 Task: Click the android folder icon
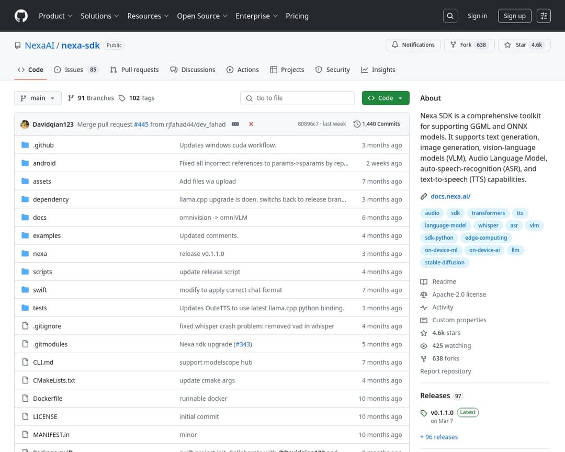click(25, 163)
